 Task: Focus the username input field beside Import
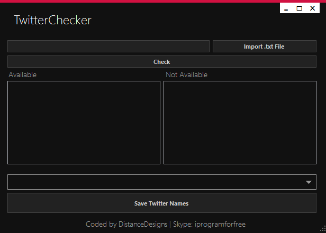click(108, 46)
